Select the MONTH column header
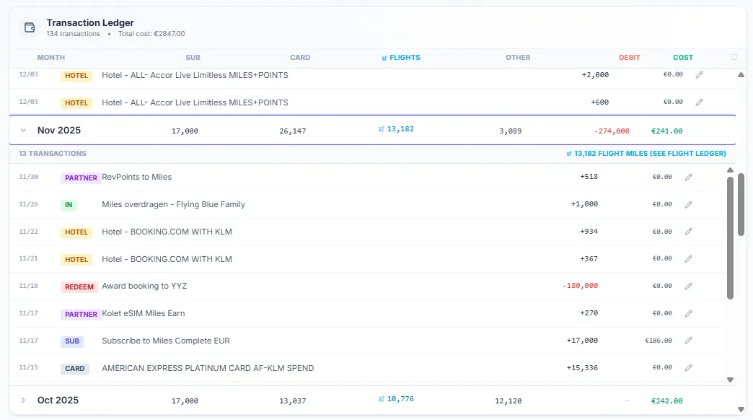This screenshot has height=420, width=753. (51, 57)
